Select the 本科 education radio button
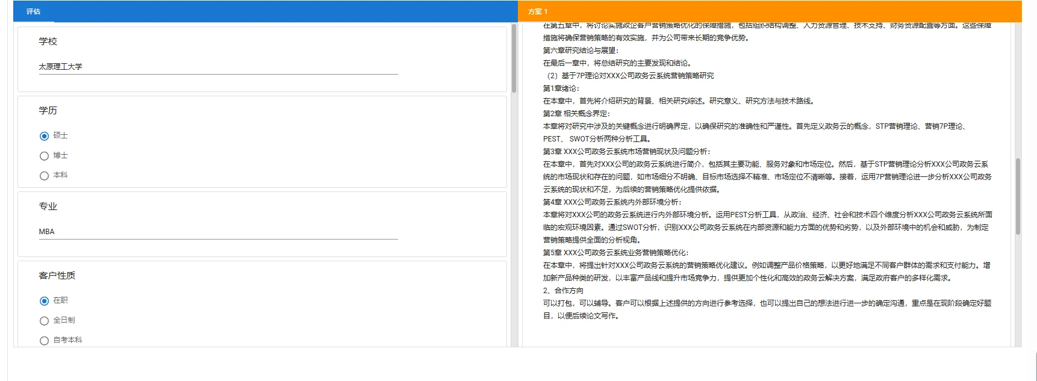Screen dimensions: 1037x381 (44, 176)
